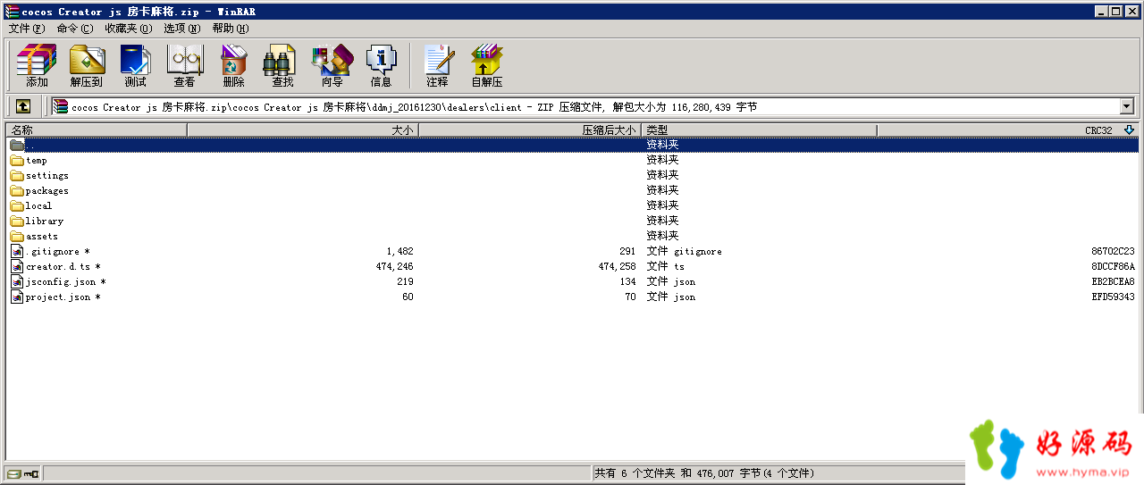Click the parent folder '..' icon
This screenshot has height=485, width=1144.
[17, 146]
